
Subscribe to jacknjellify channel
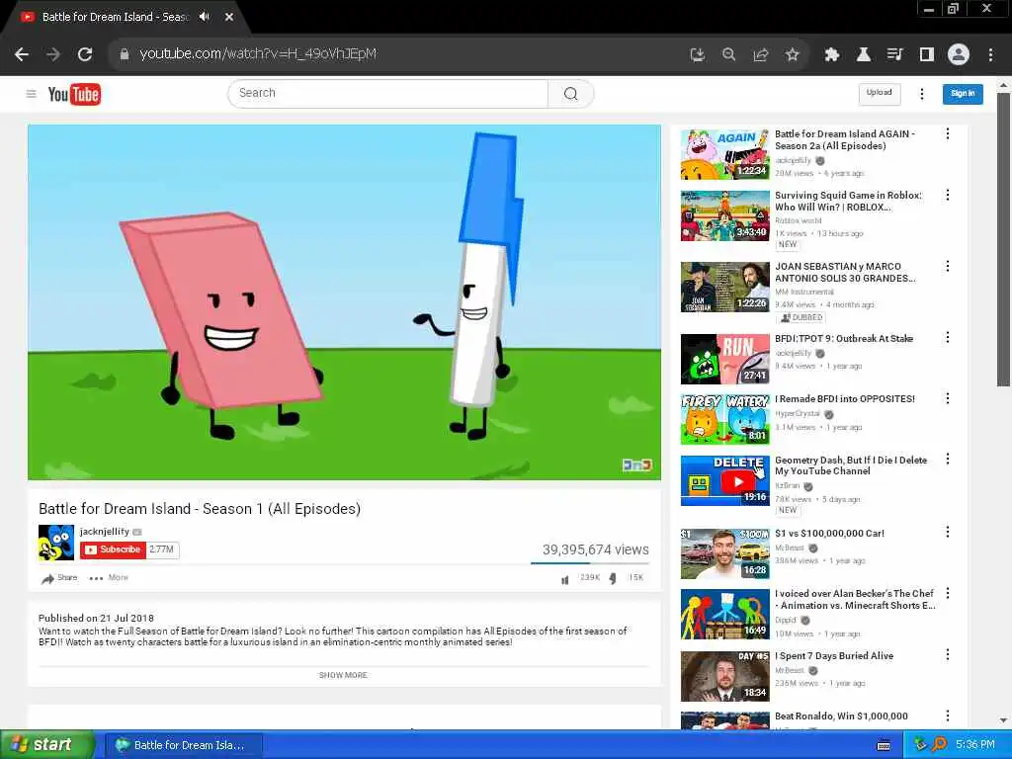click(113, 549)
